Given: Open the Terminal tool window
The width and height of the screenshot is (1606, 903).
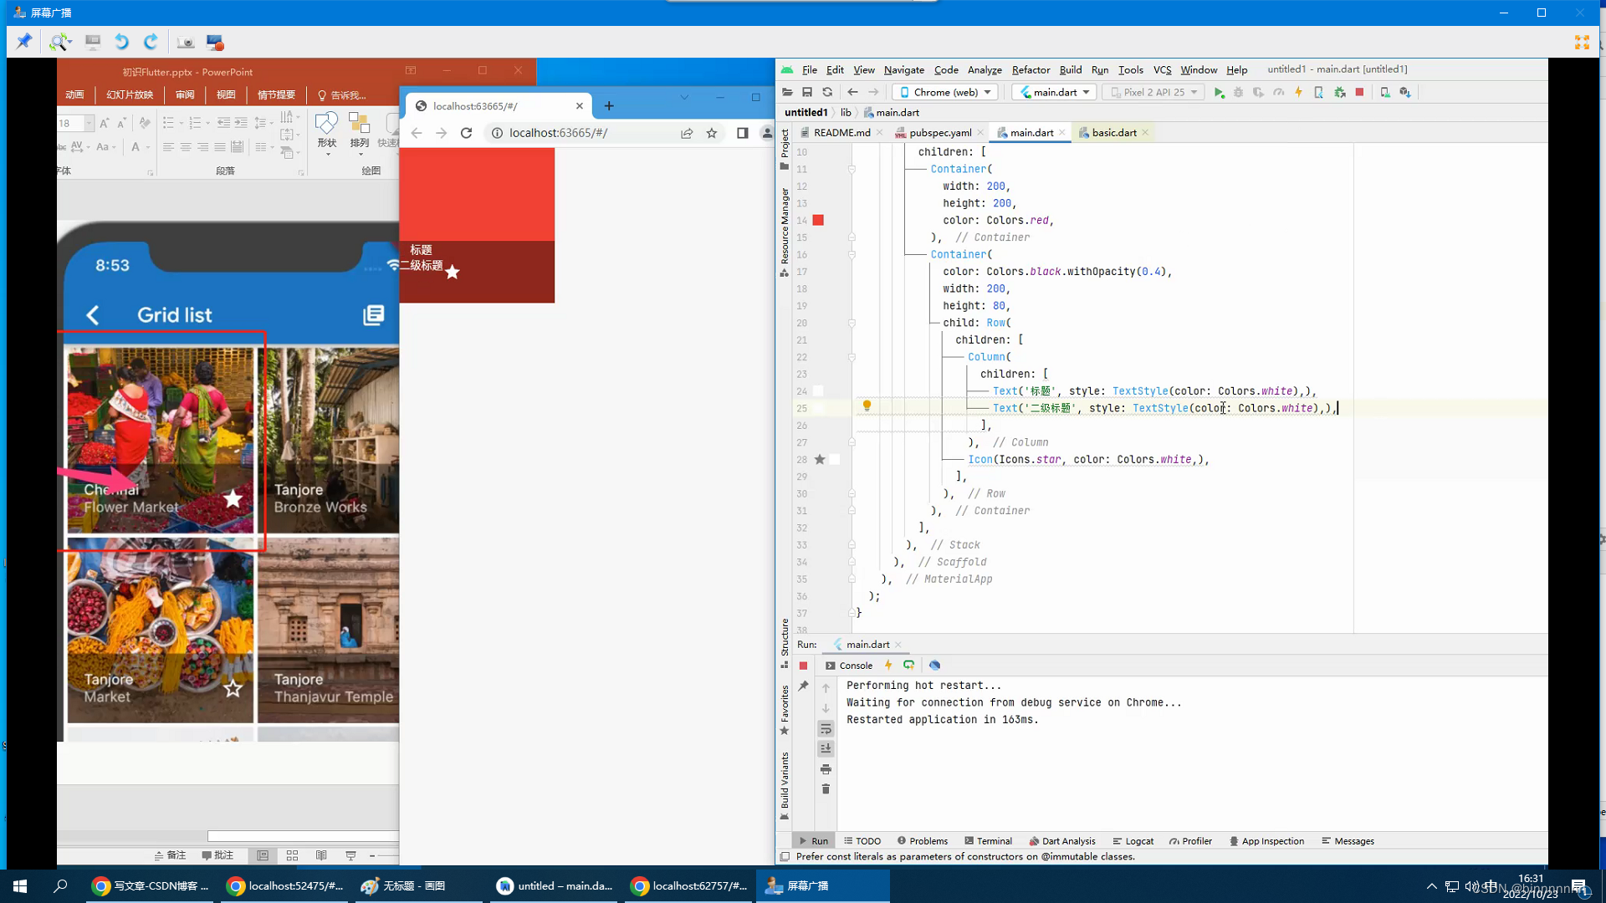Looking at the screenshot, I should pyautogui.click(x=988, y=841).
